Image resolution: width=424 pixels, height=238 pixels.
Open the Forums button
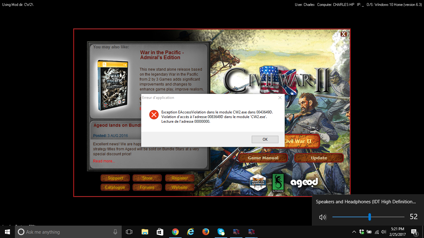click(x=147, y=187)
